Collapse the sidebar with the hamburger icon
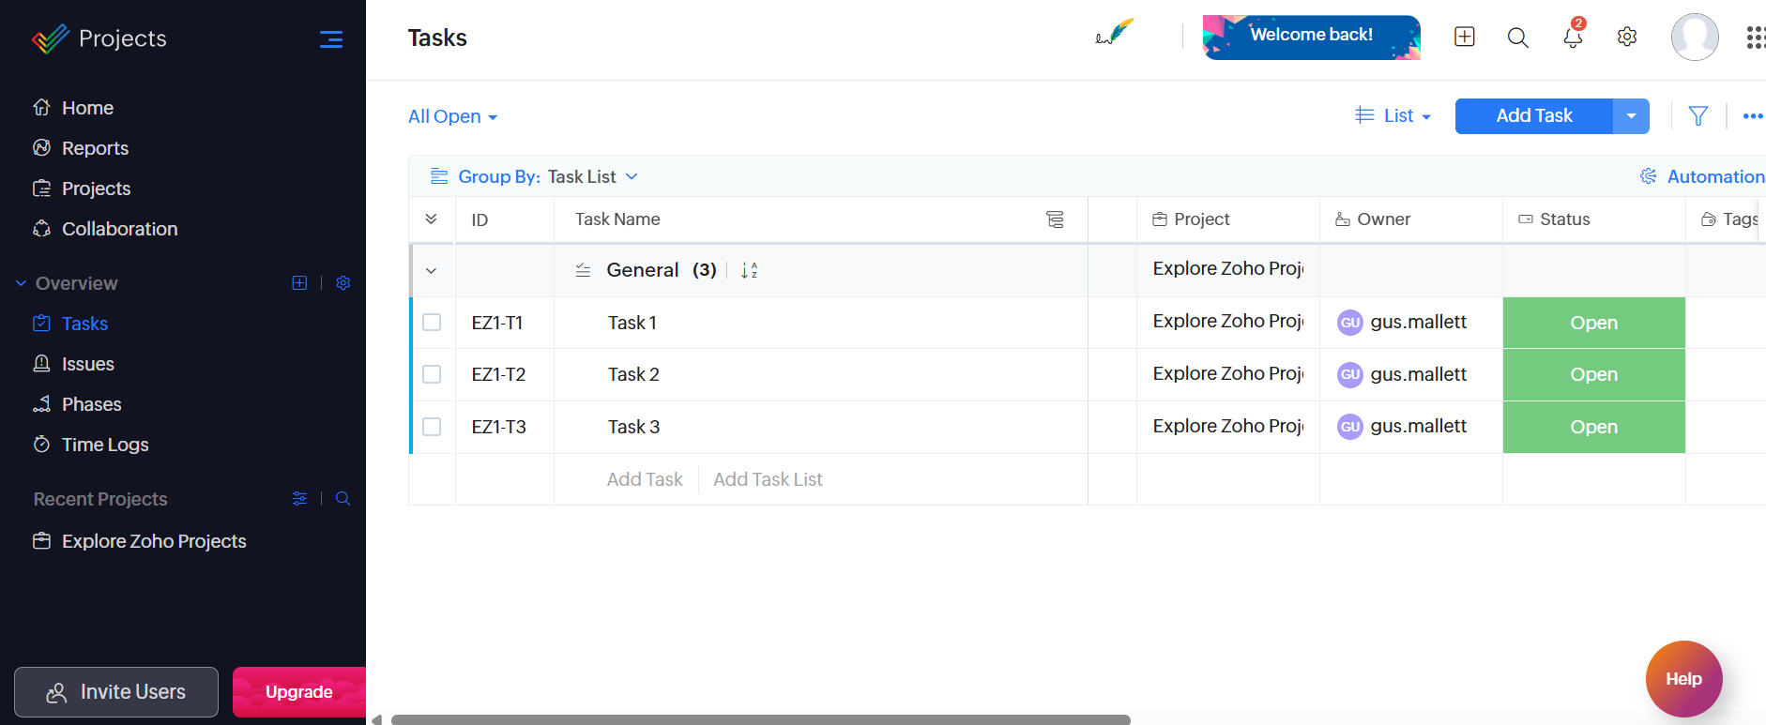The width and height of the screenshot is (1766, 725). click(330, 39)
